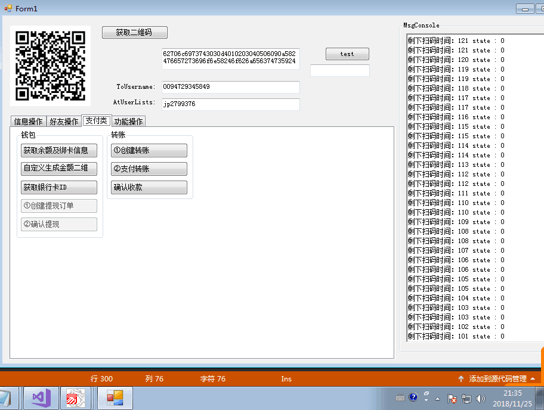Screen dimensions: 544x410
Task: Click the 钱包 group label
Action: pyautogui.click(x=28, y=135)
